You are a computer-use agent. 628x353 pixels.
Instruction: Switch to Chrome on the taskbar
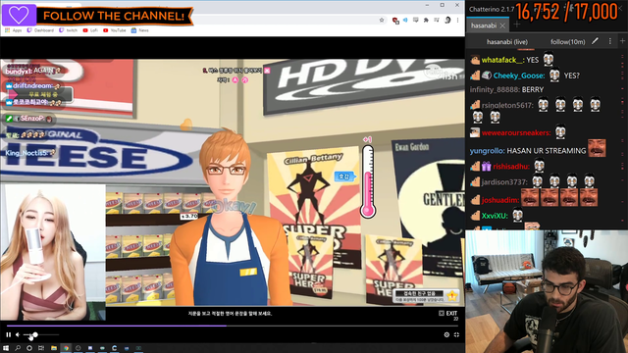click(x=66, y=348)
